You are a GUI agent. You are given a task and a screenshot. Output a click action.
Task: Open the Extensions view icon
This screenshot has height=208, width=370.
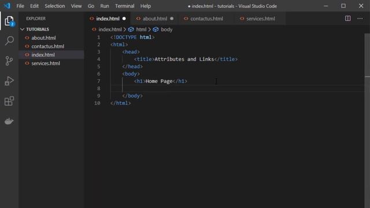pos(9,101)
